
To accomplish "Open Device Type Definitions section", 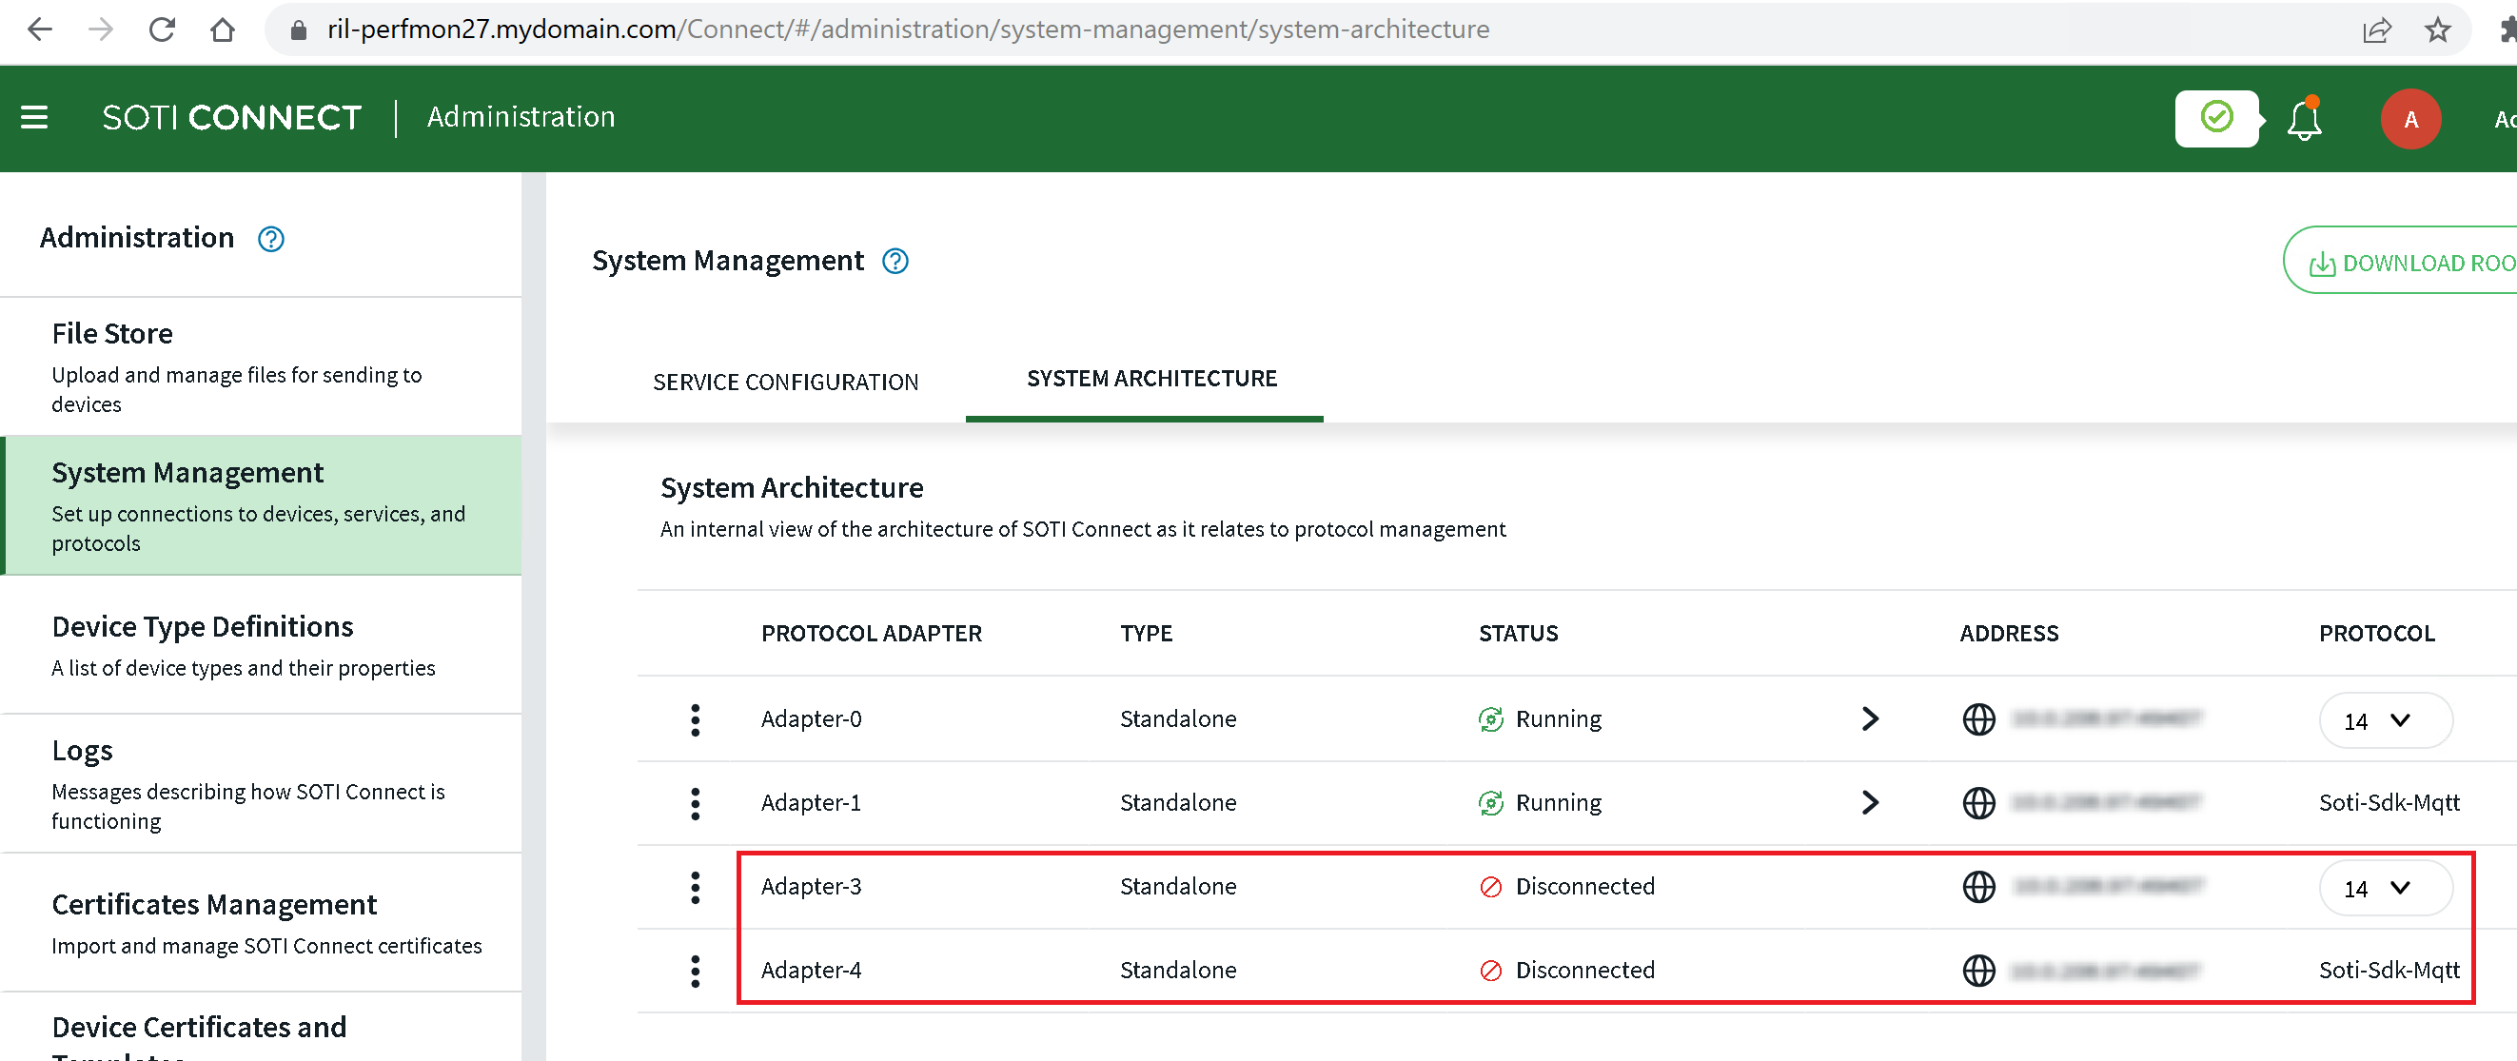I will 262,646.
